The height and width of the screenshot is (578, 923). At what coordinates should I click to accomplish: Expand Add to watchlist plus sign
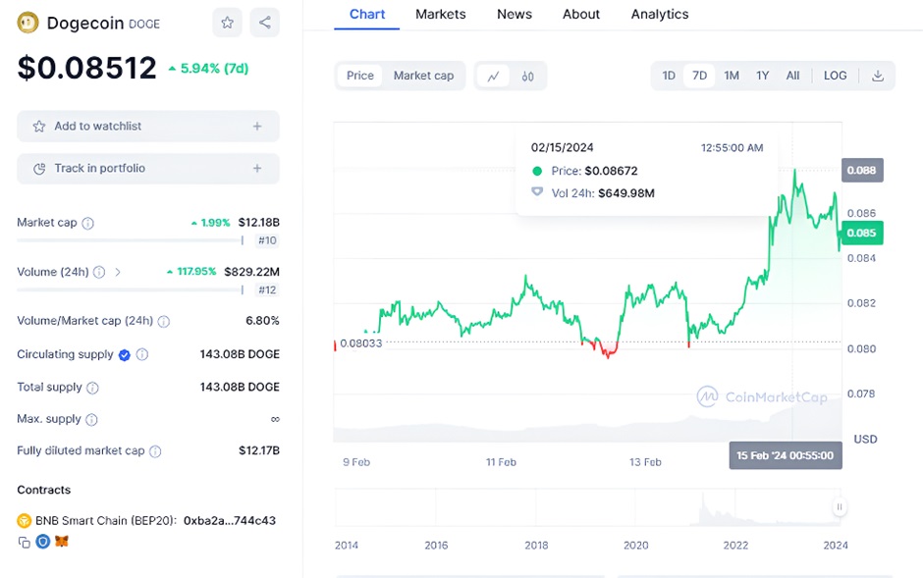pyautogui.click(x=257, y=126)
